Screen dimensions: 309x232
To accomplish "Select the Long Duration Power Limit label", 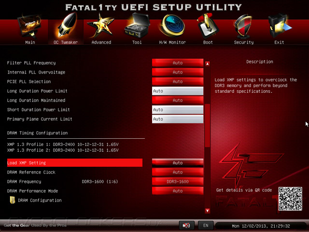I will (x=37, y=91).
